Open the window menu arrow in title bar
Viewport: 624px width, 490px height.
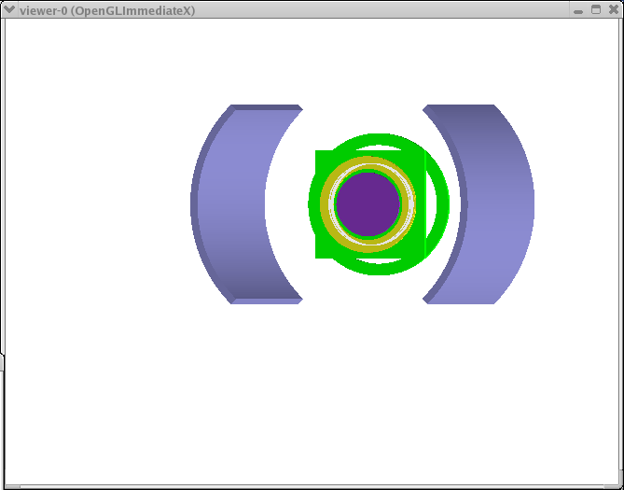[9, 10]
